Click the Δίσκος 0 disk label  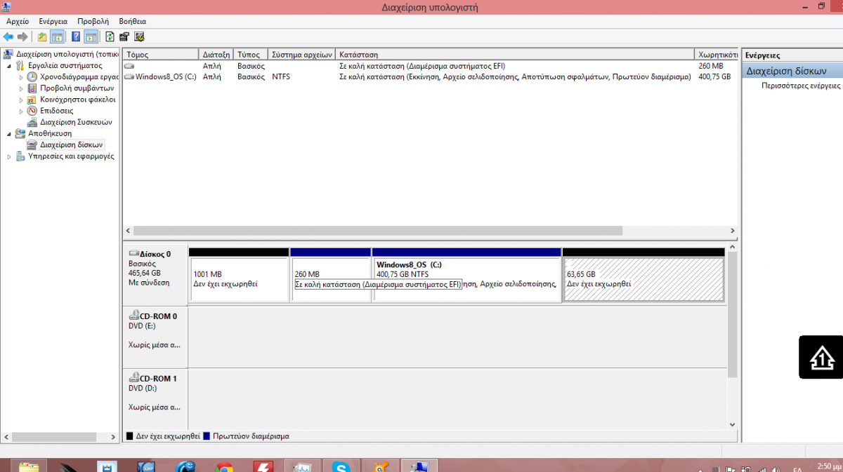pos(155,254)
